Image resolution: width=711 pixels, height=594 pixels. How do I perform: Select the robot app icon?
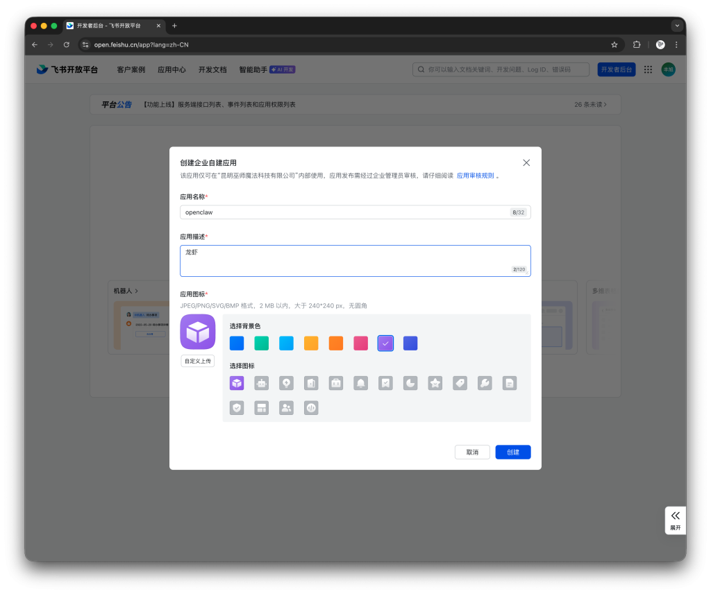(262, 383)
